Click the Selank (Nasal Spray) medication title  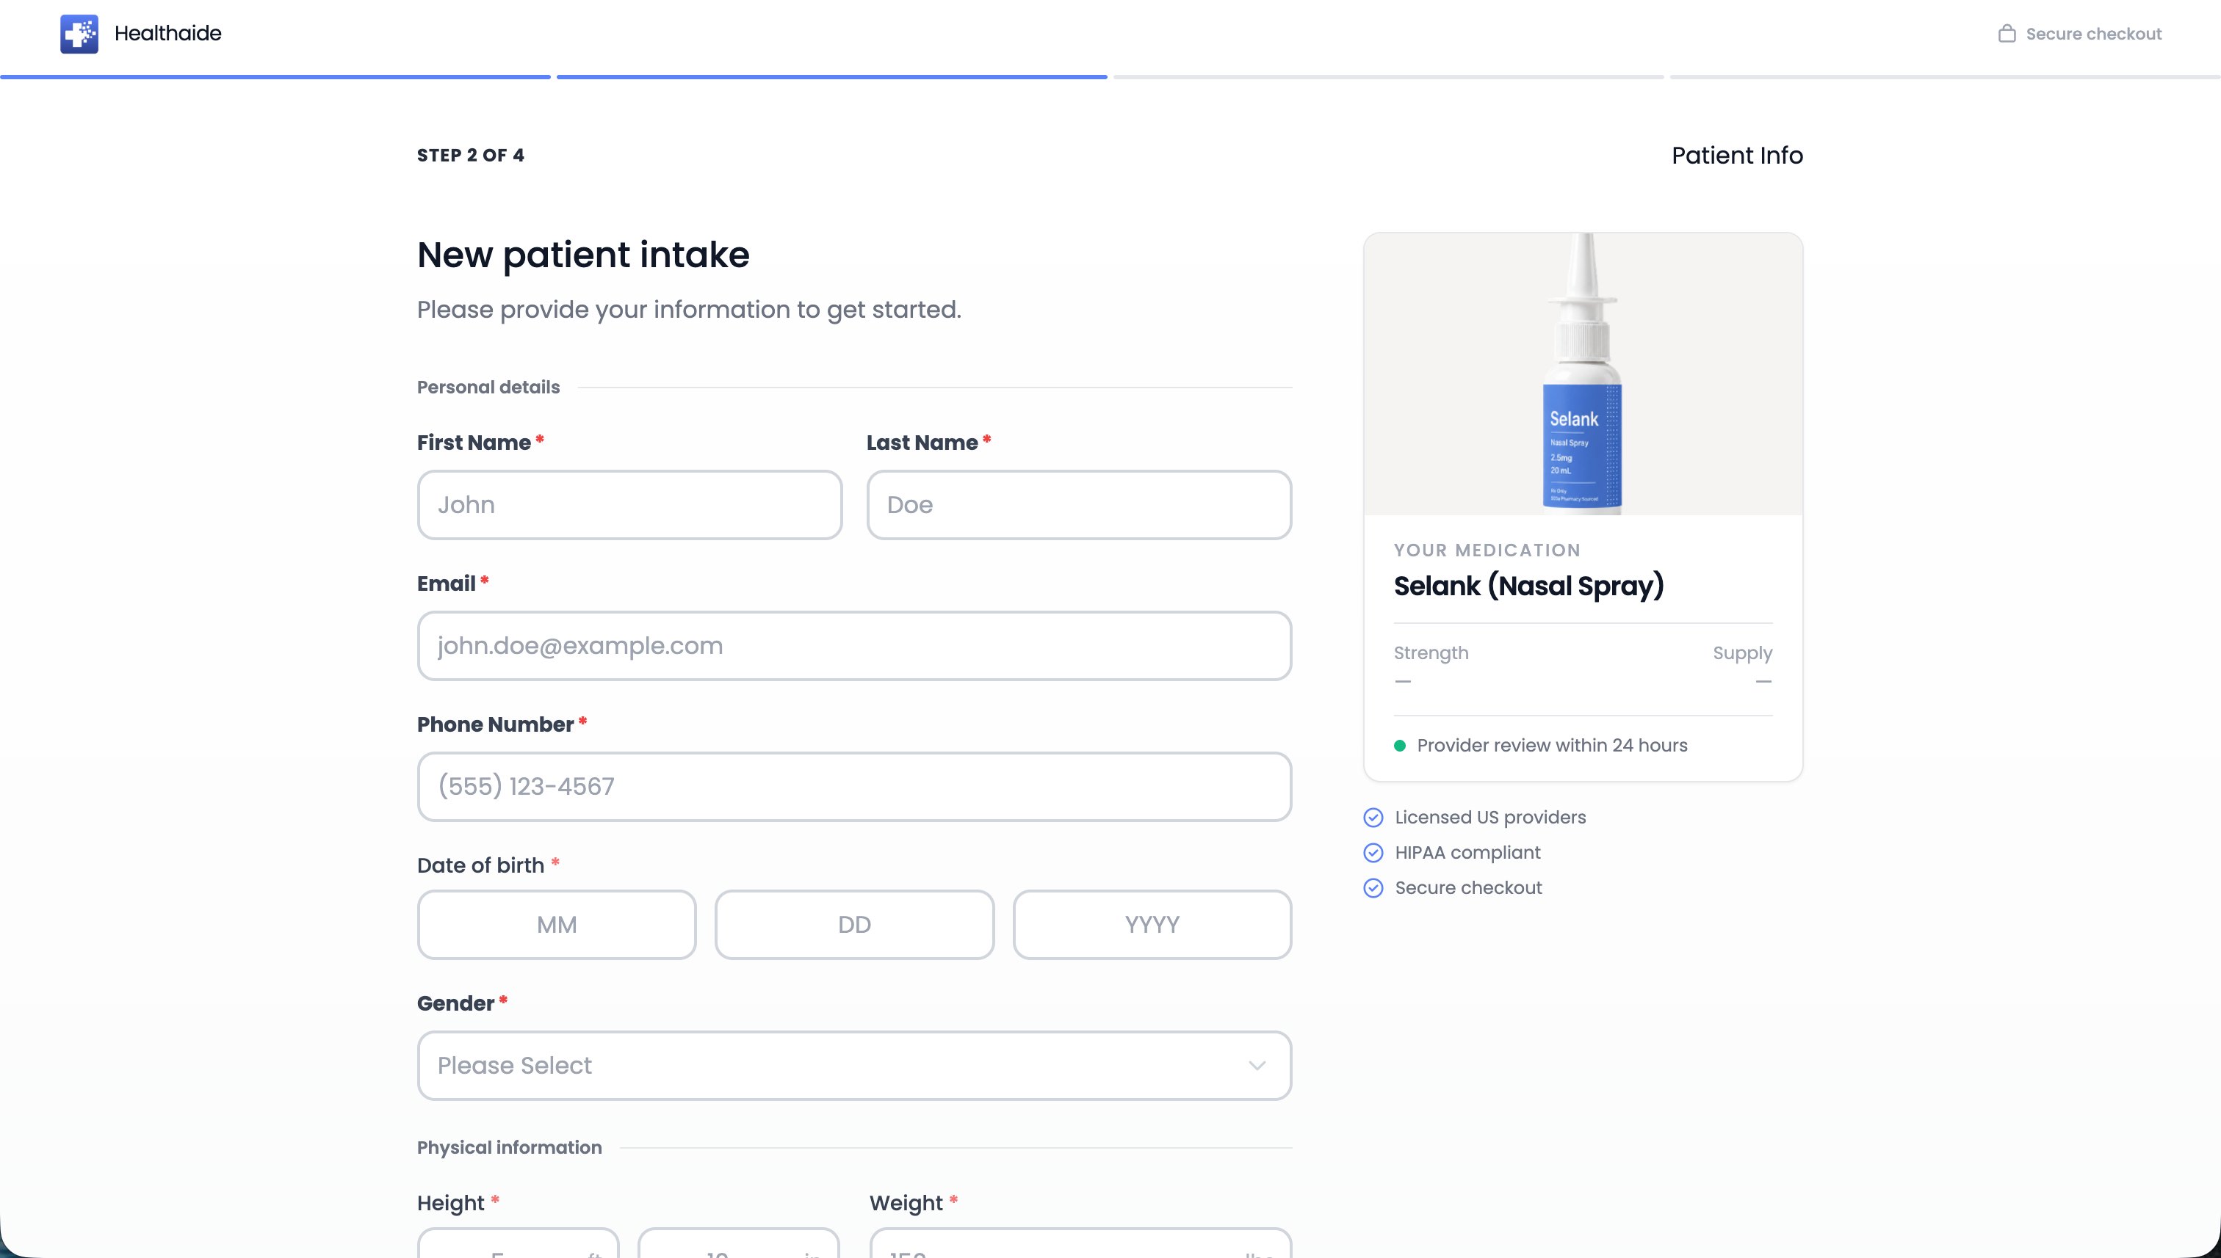[x=1528, y=586]
